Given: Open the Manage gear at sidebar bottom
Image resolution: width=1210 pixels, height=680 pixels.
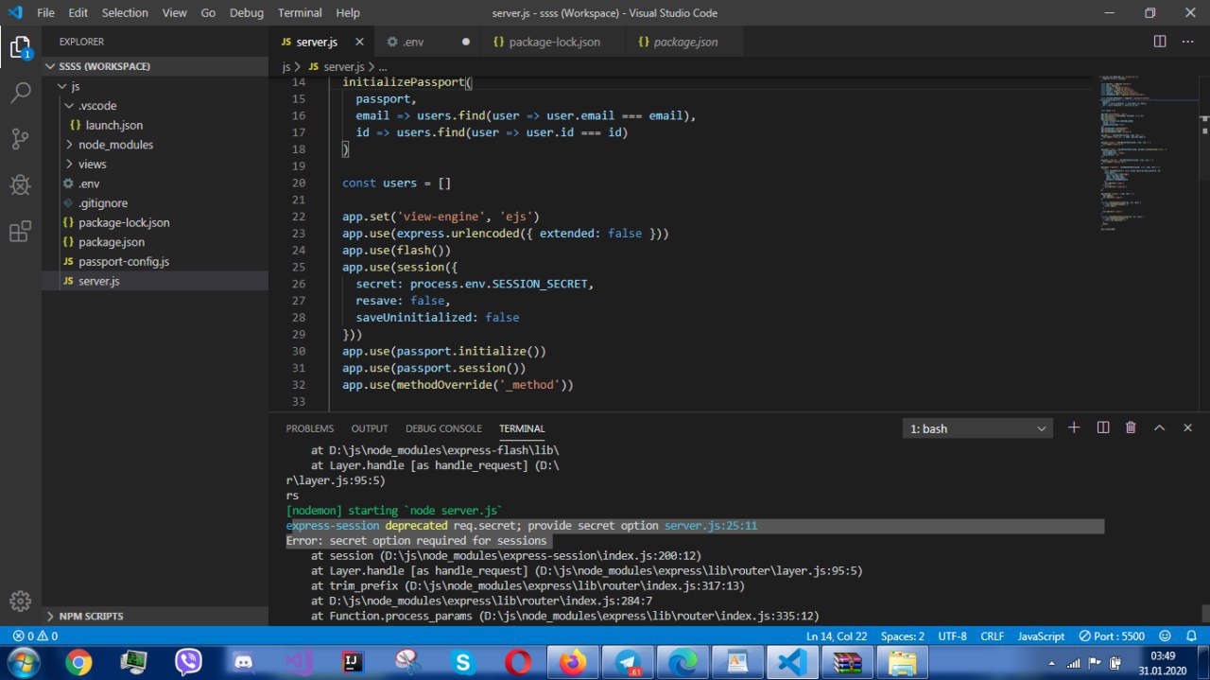Looking at the screenshot, I should click(20, 601).
